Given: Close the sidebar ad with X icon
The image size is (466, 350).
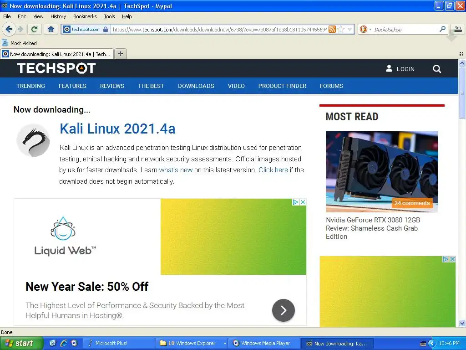Looking at the screenshot, I should click(452, 259).
